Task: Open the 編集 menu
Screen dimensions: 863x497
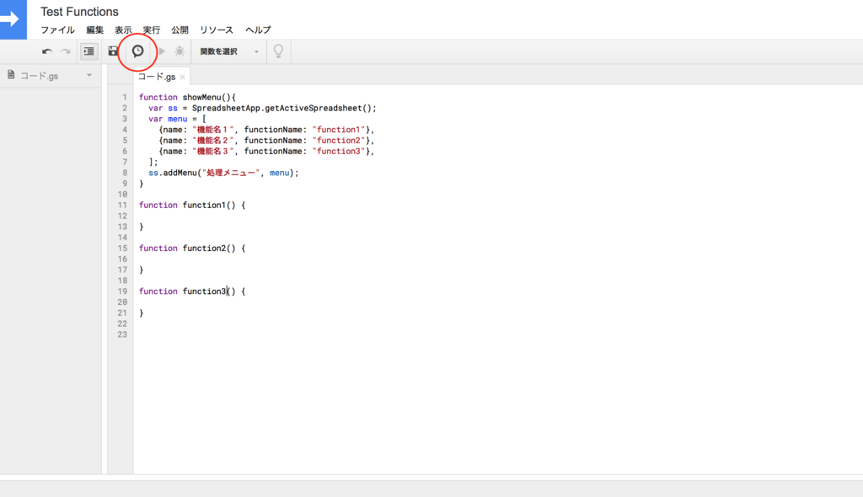Action: pyautogui.click(x=94, y=29)
